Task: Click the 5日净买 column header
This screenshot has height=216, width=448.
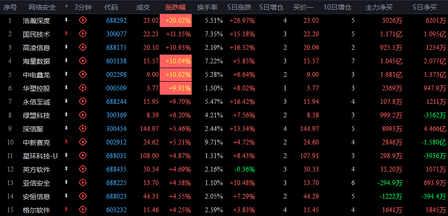Action: coord(425,7)
